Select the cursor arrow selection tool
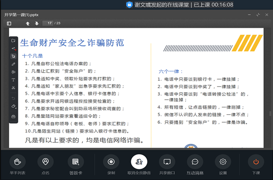Image resolution: width=273 pixels, height=180 pixels. 13,56
